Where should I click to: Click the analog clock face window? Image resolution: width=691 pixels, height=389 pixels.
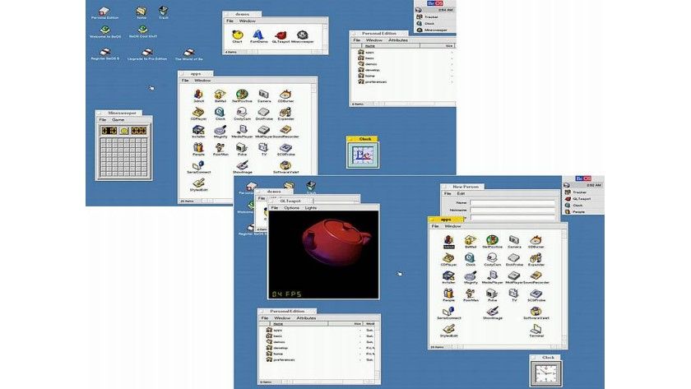(545, 373)
